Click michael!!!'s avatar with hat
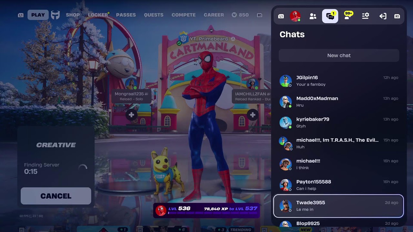This screenshot has height=232, width=413. pyautogui.click(x=286, y=164)
